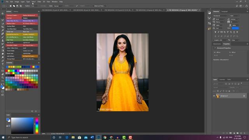Click the blue Character text color swatch
249x140 pixels.
coord(235,28)
